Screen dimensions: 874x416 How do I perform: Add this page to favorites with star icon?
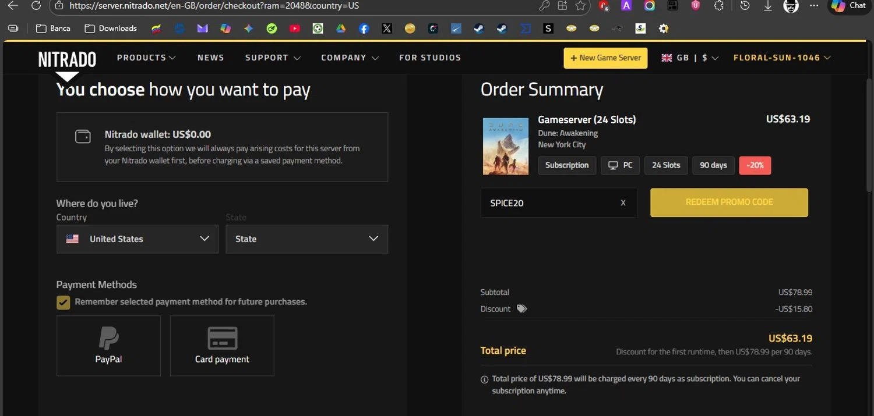[x=580, y=6]
